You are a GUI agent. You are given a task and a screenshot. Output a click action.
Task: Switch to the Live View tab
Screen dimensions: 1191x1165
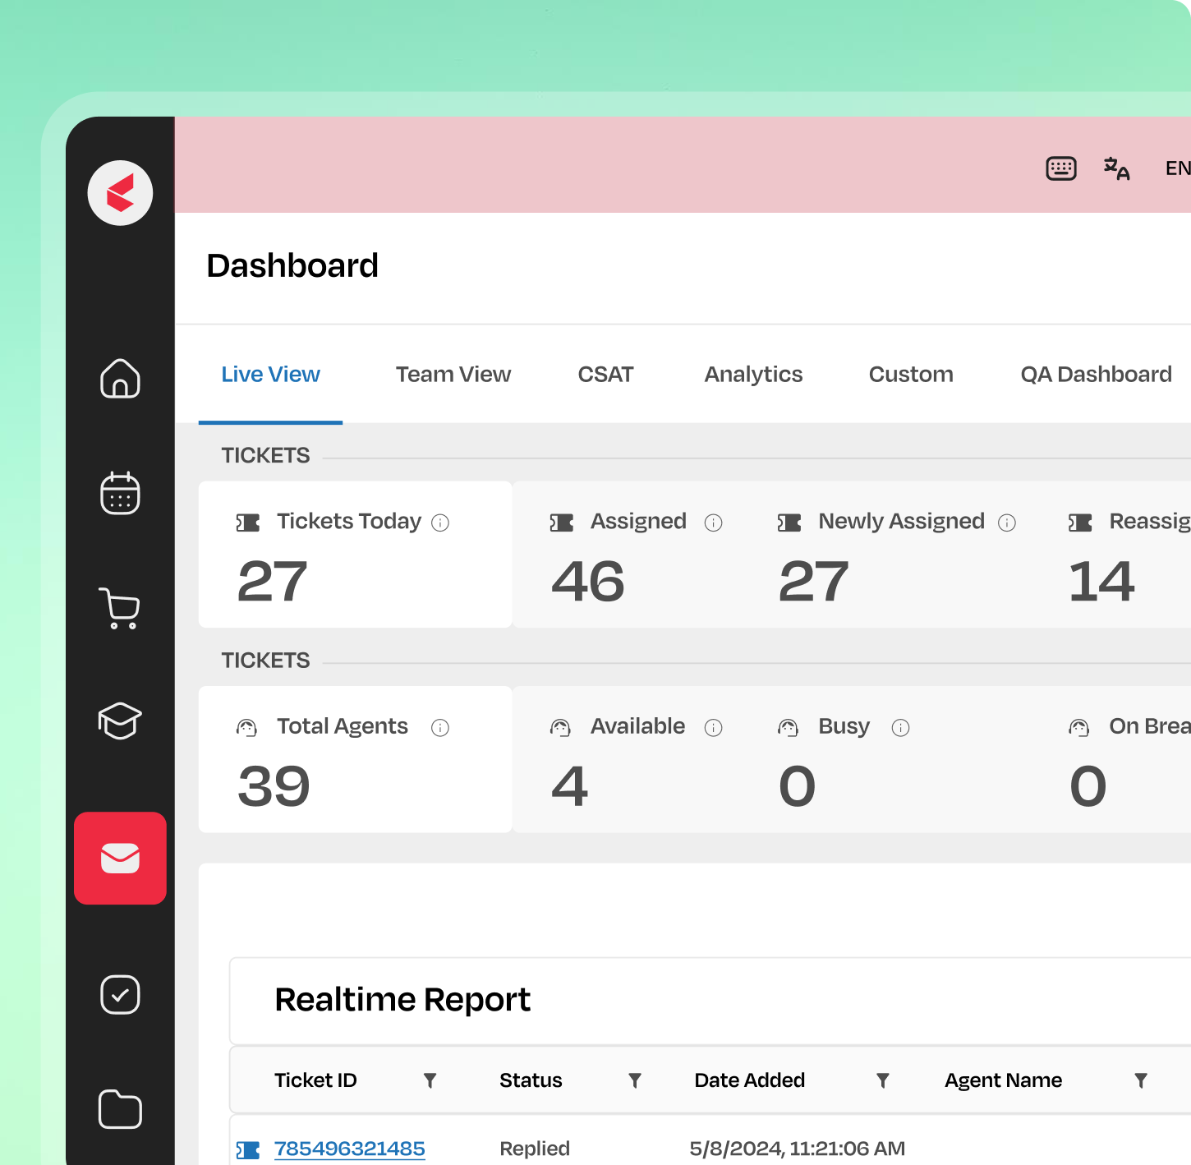tap(270, 375)
